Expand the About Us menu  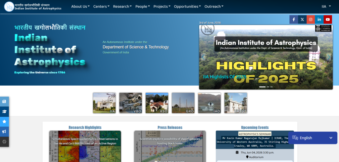(x=80, y=7)
